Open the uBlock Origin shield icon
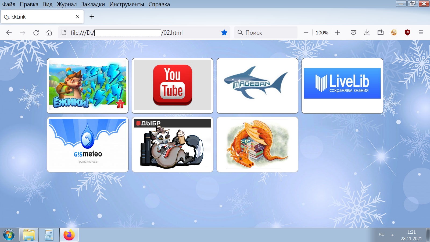Viewport: 430px width, 242px height. (x=407, y=33)
